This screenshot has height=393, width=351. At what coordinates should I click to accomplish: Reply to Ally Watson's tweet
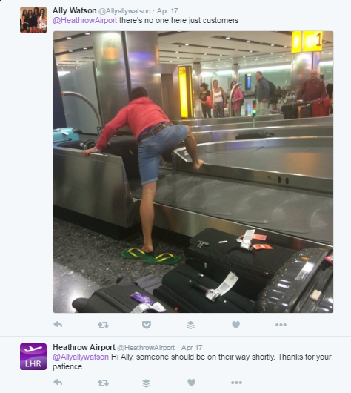coord(58,325)
